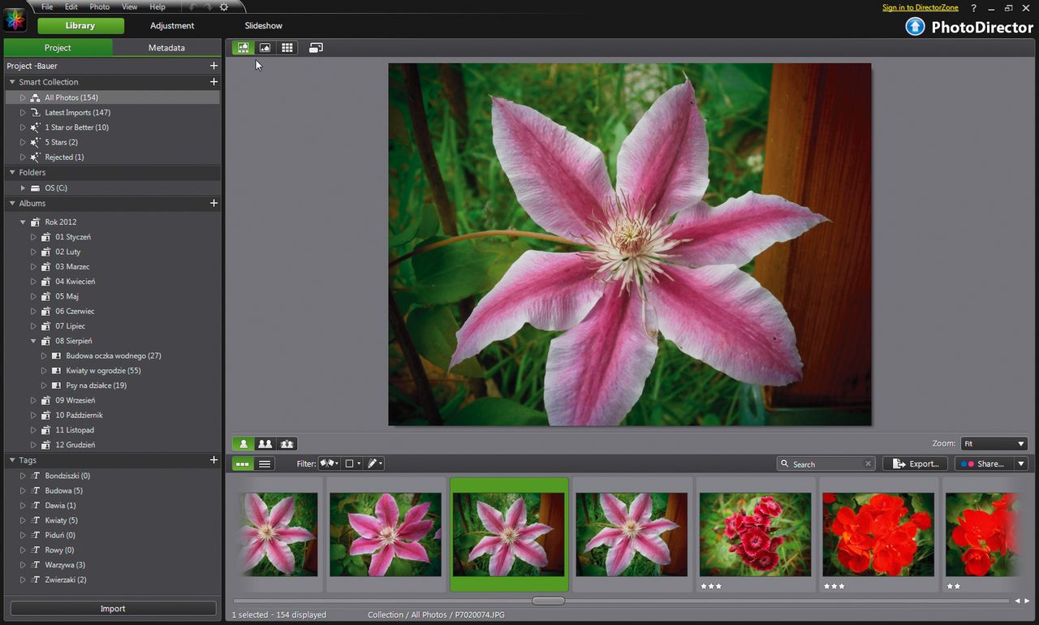Show compare two photos view icon
The width and height of the screenshot is (1039, 625).
[265, 444]
